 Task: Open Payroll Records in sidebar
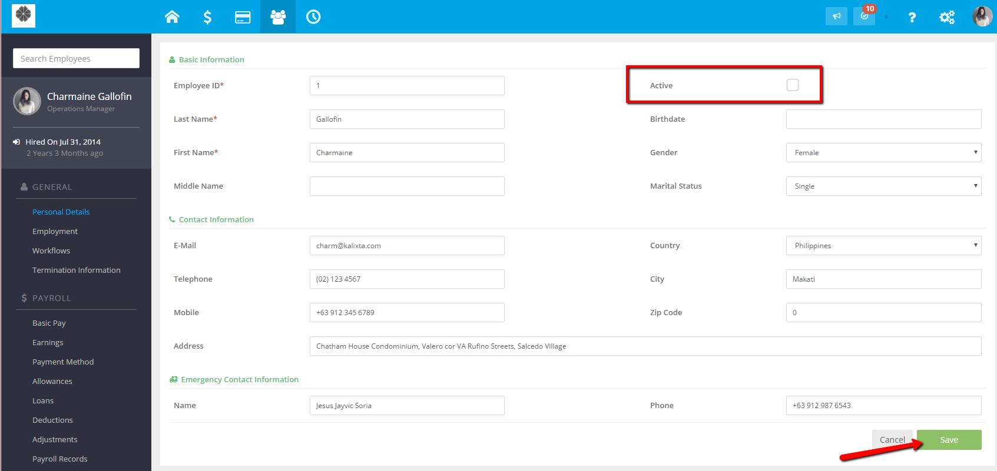[x=59, y=459]
